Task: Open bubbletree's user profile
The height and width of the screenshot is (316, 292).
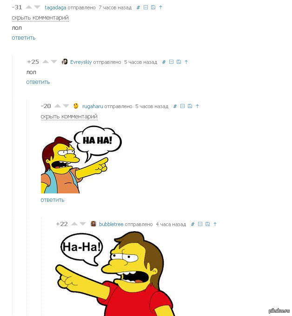Action: pos(111,224)
